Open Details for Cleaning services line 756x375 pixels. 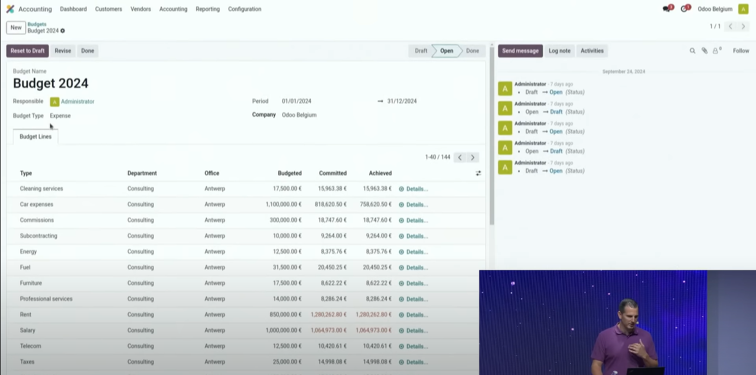413,189
